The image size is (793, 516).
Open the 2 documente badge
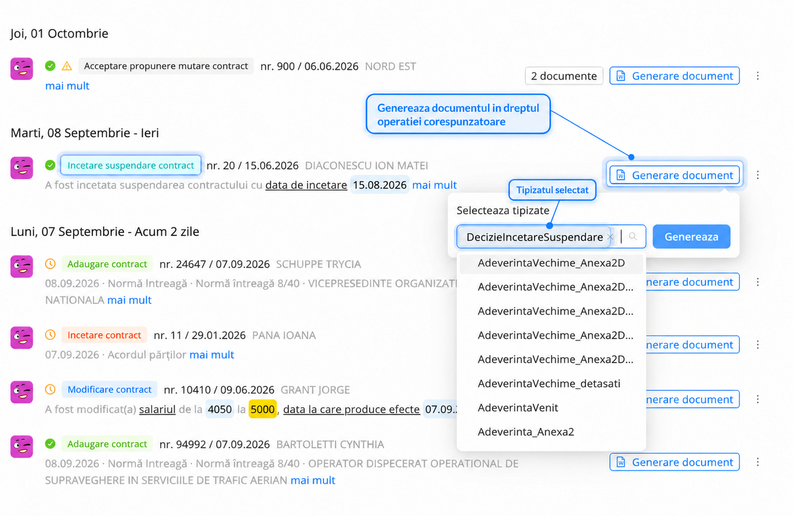[x=564, y=76]
